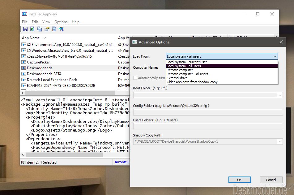Minimize the InstalledAppView window
The image size is (294, 195).
pyautogui.click(x=244, y=14)
